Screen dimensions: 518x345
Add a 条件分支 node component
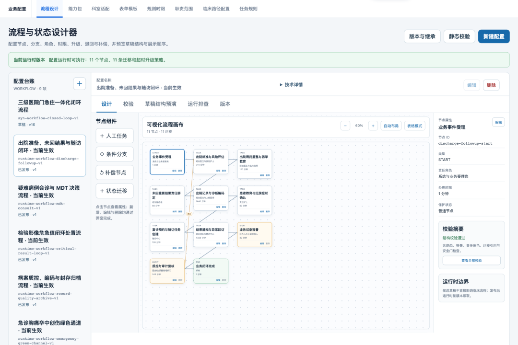[x=115, y=154]
